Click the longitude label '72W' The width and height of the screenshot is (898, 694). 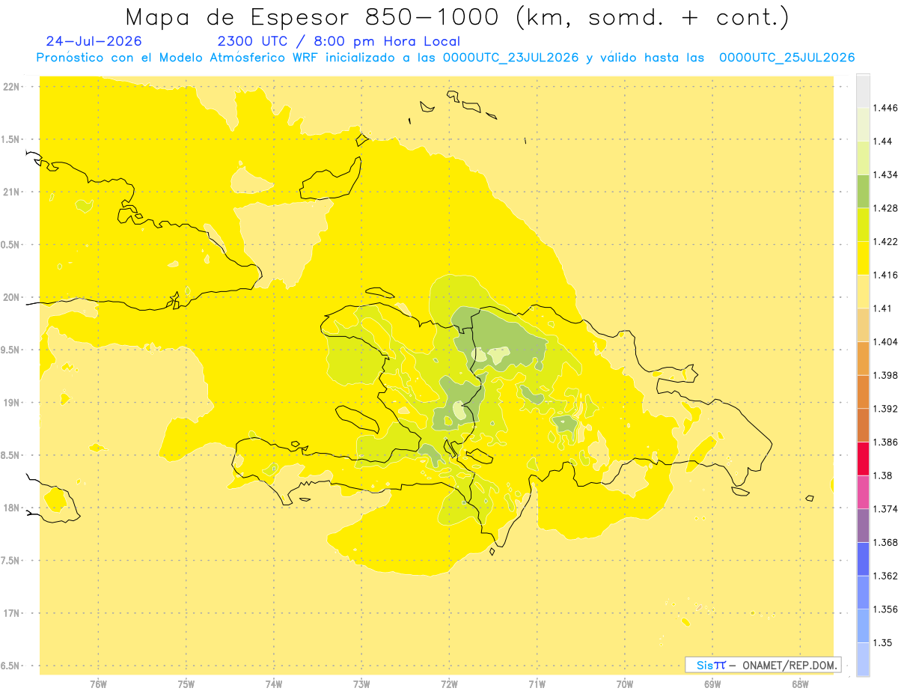click(449, 684)
